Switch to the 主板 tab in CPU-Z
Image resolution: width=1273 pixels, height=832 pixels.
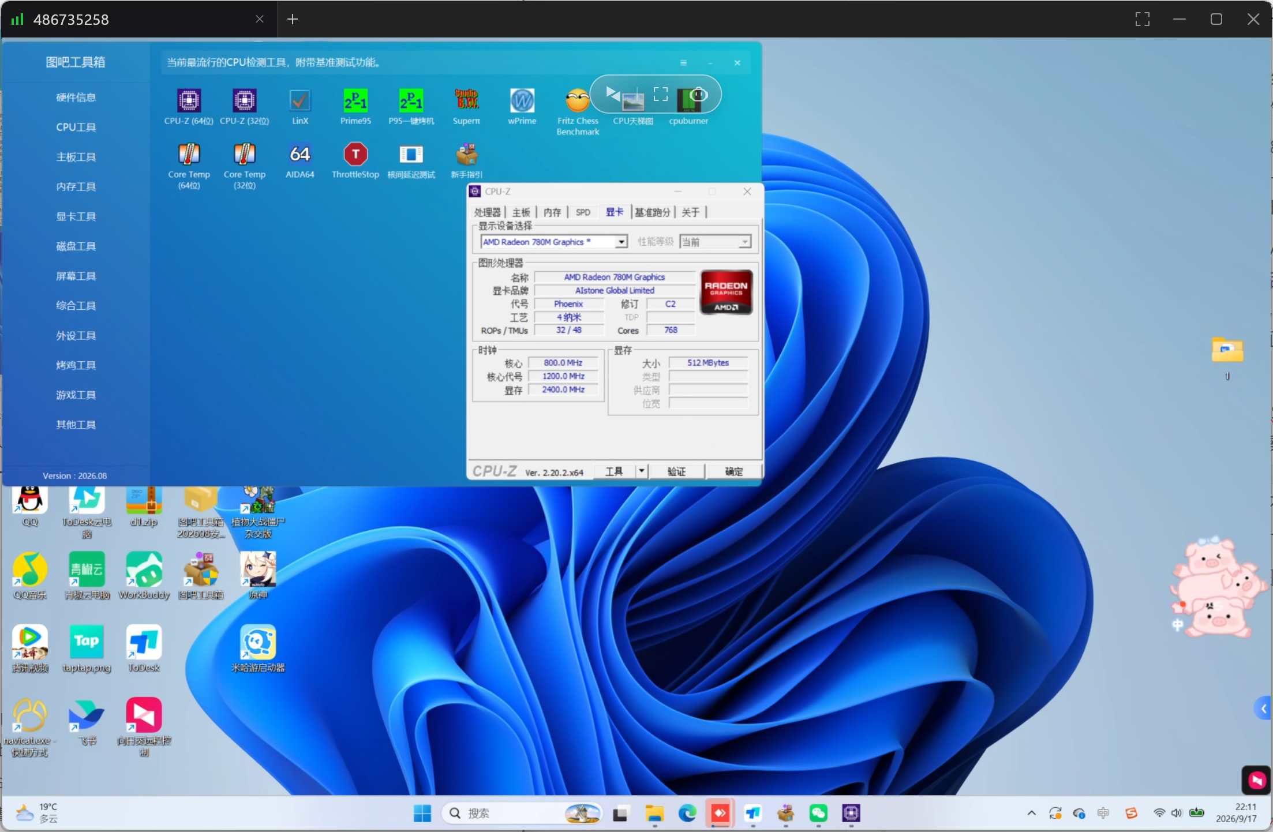tap(521, 212)
